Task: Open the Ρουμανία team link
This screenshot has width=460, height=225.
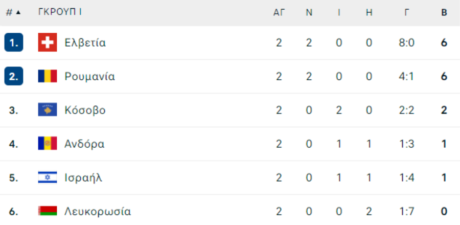Action: point(90,77)
